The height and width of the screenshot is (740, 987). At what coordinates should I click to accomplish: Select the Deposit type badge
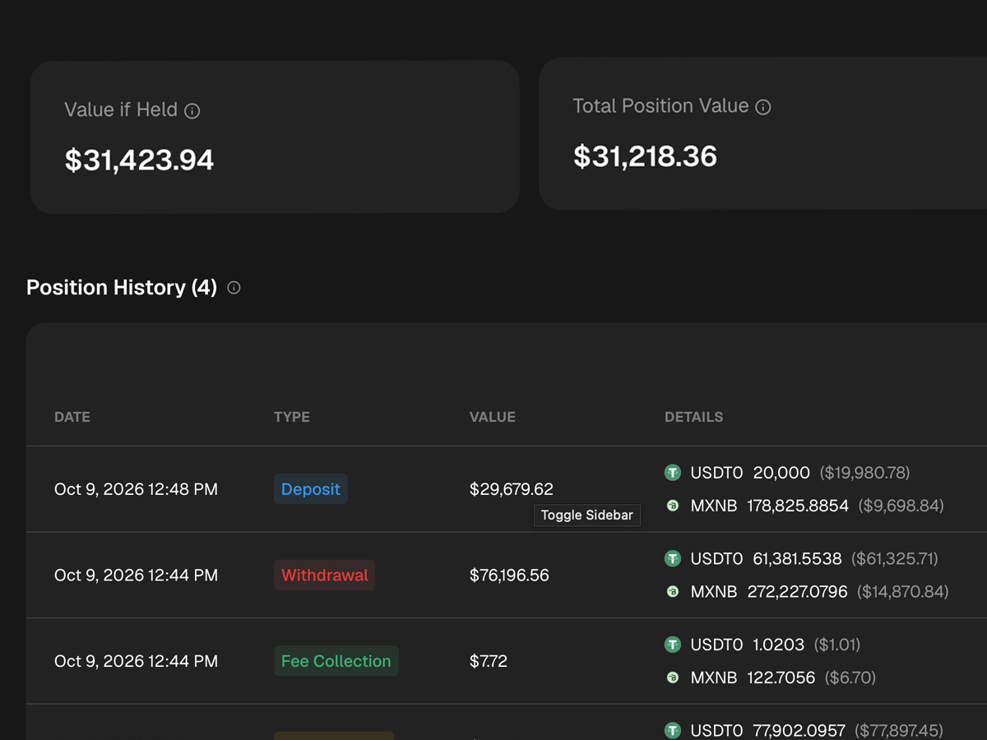311,489
